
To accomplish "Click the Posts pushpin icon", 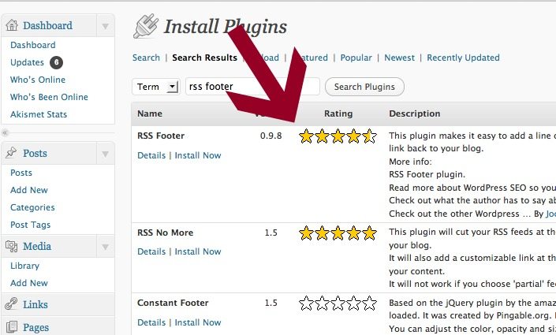I will 11,153.
